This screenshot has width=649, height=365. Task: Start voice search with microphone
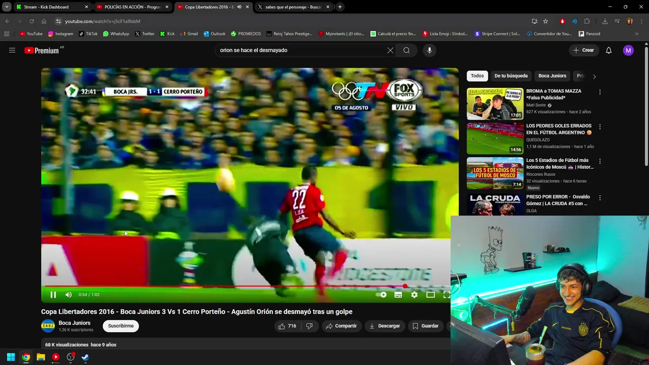click(429, 50)
